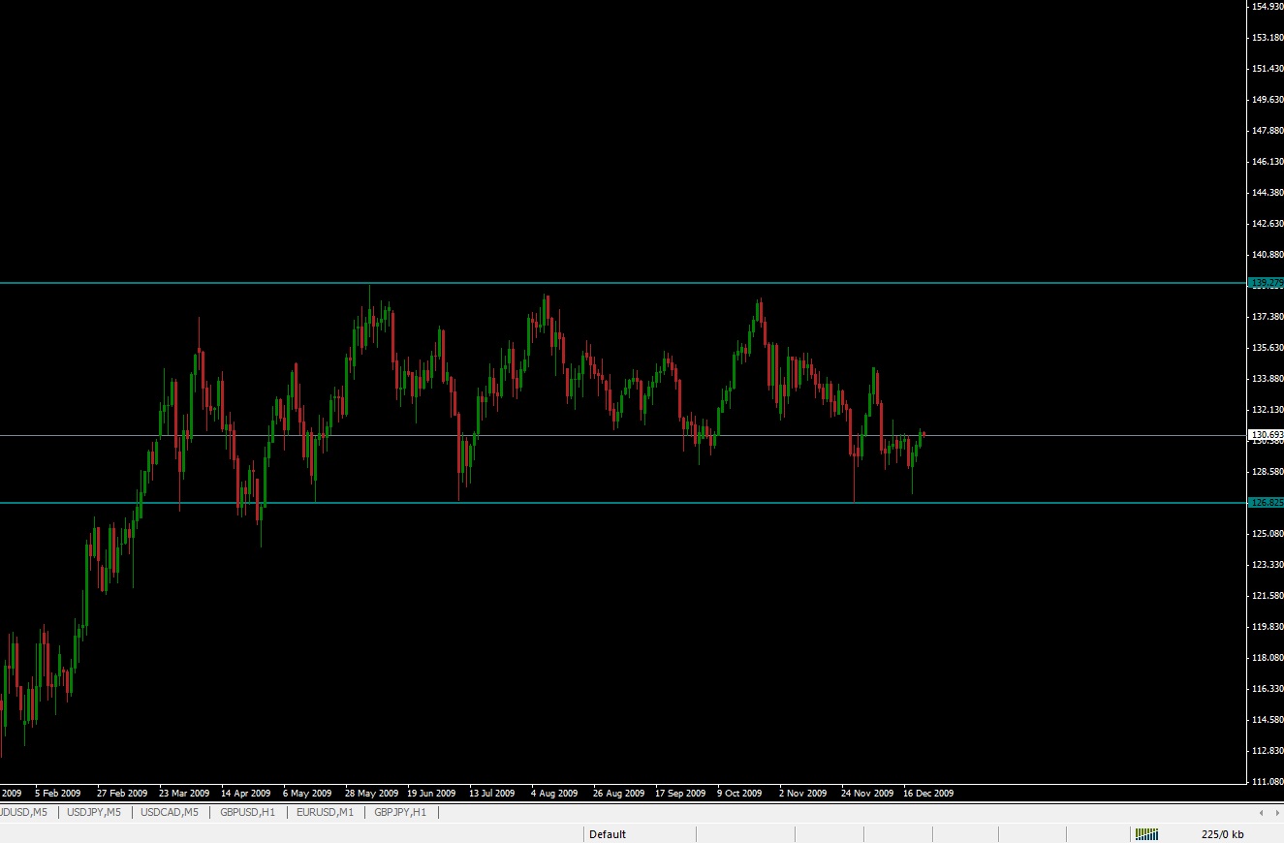Click the 2 Nov 2009 date label
The height and width of the screenshot is (843, 1284).
(x=803, y=793)
